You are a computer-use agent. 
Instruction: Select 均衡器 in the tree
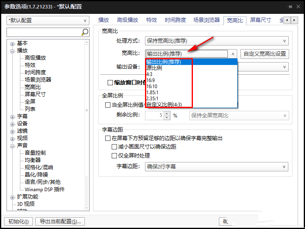[32, 160]
